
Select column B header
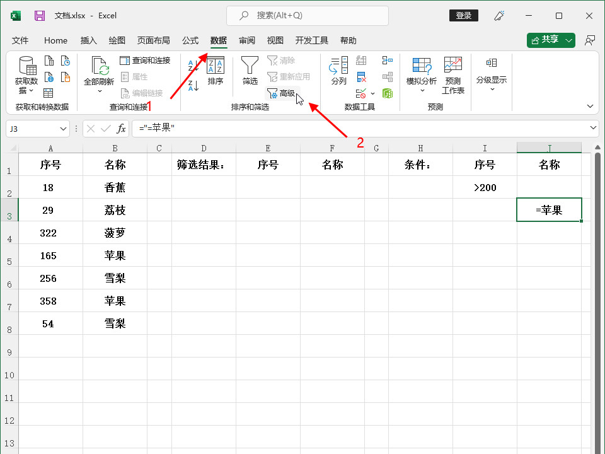(115, 148)
